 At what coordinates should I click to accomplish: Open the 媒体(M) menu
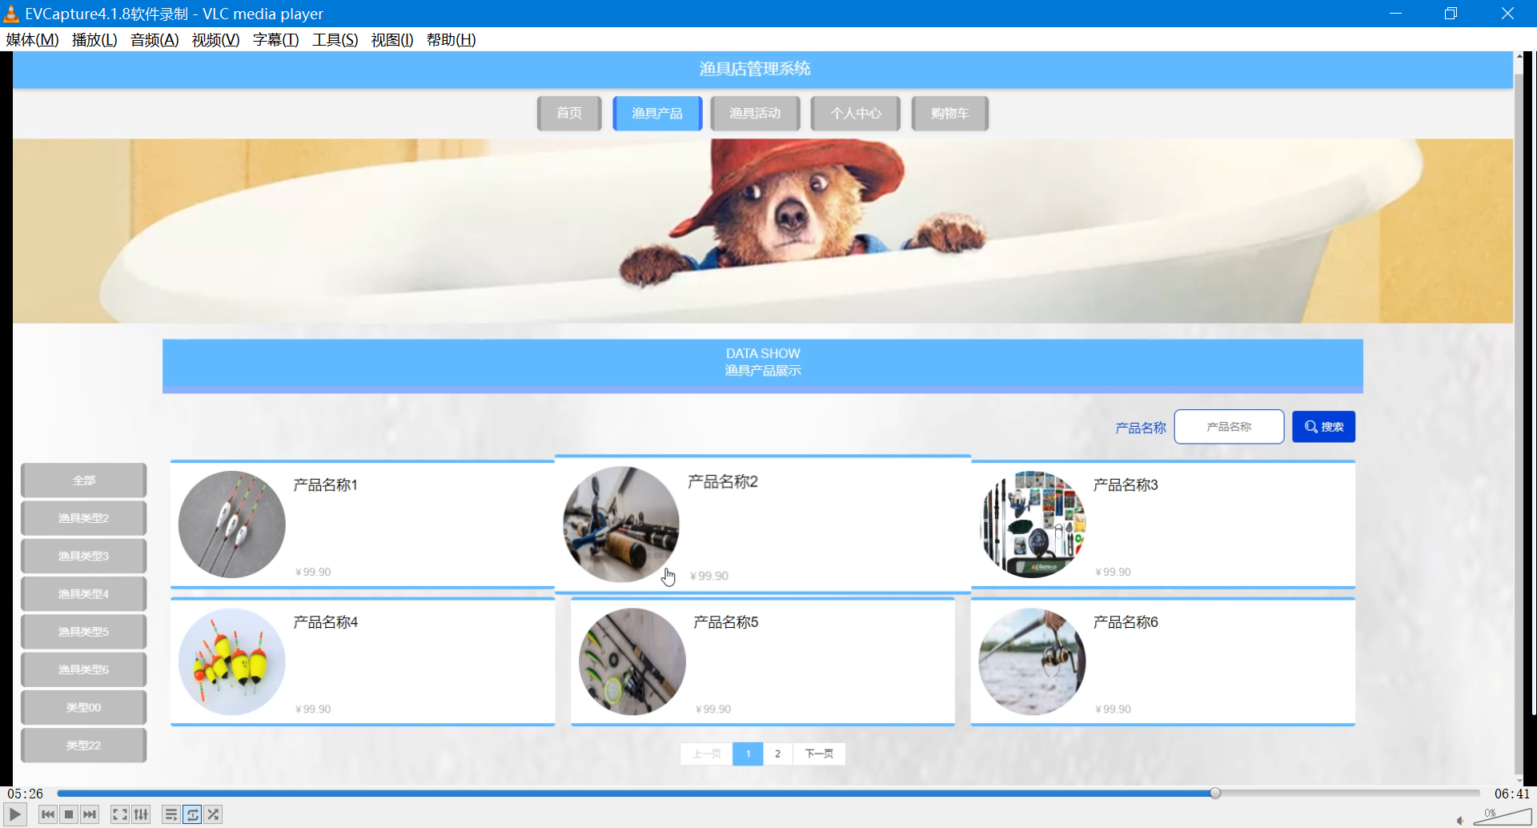32,40
